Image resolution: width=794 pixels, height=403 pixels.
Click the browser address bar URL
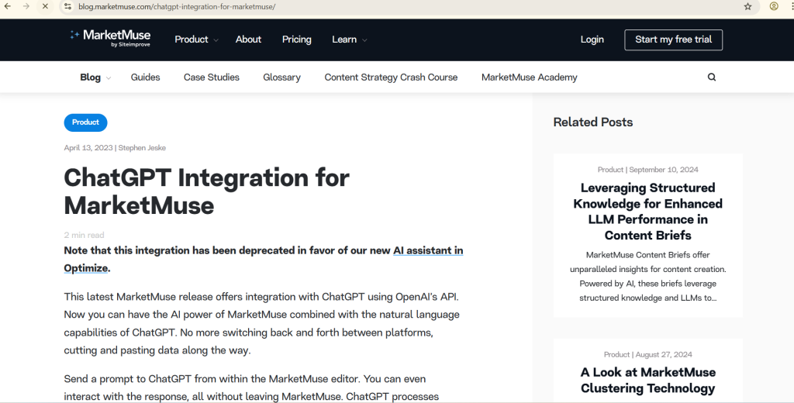coord(177,6)
